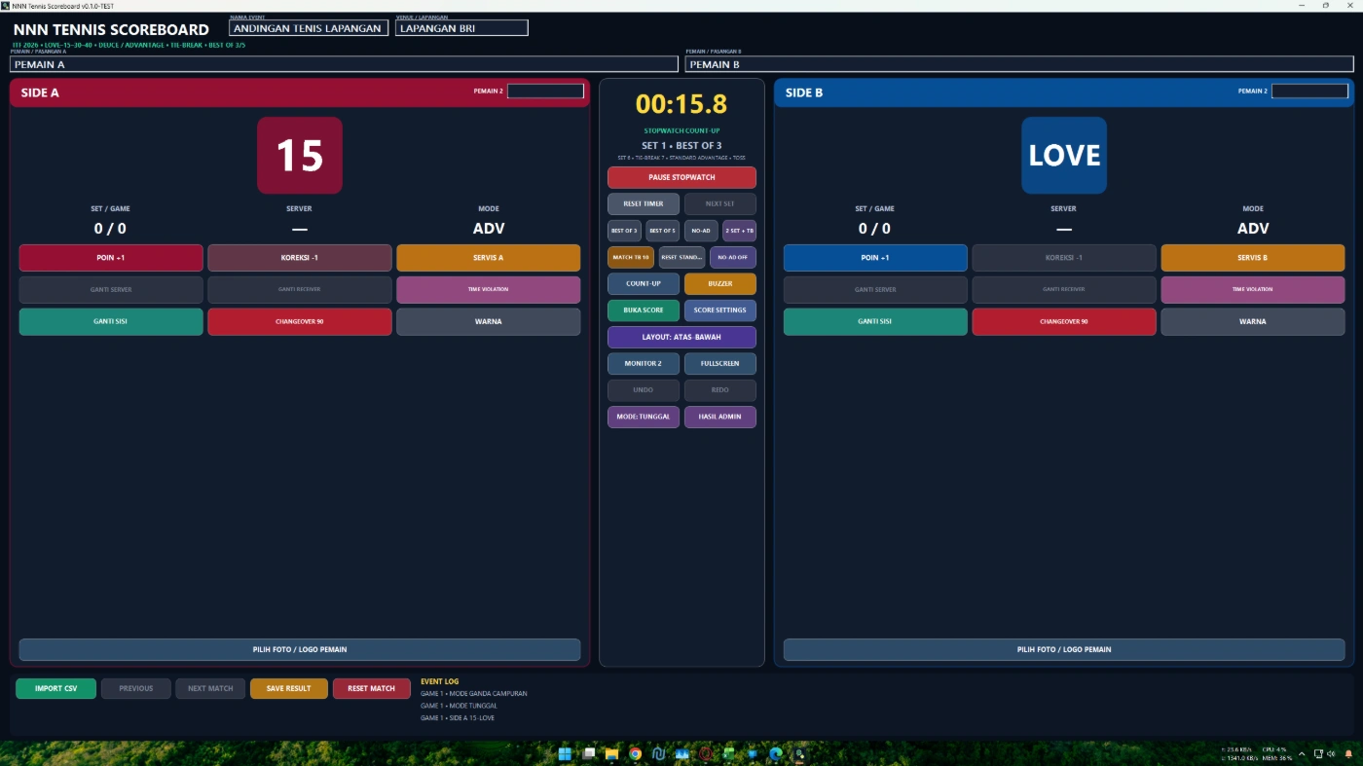Launch Microsoft Edge from the taskbar

pos(776,753)
